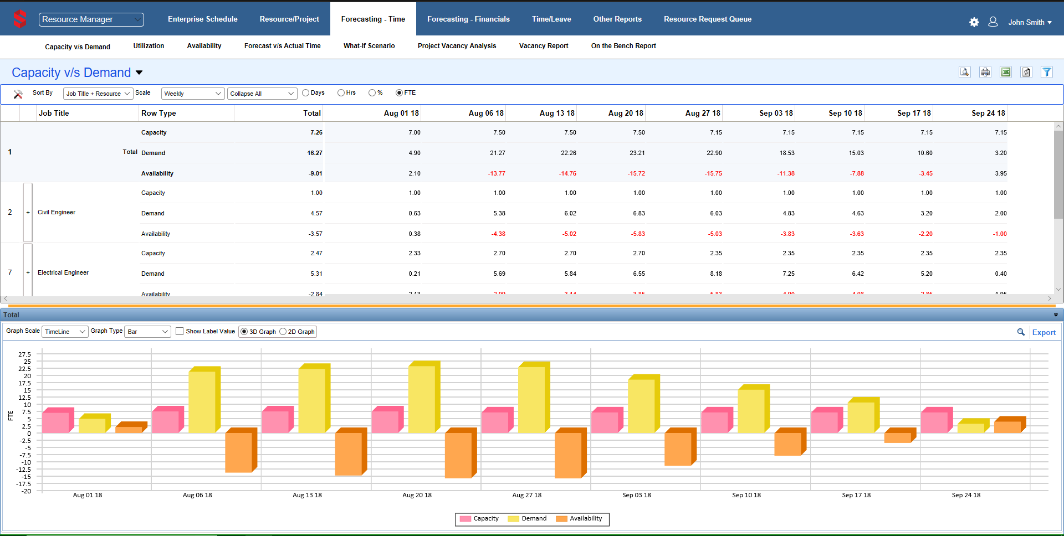Export report using the Excel icon
The width and height of the screenshot is (1064, 536).
1006,72
